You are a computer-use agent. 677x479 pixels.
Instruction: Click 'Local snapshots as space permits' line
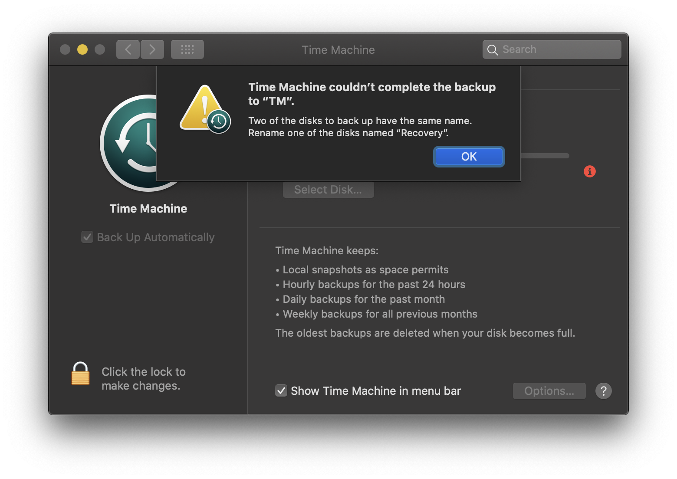click(x=365, y=269)
